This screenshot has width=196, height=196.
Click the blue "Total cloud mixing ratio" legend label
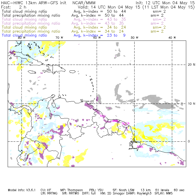(24, 35)
